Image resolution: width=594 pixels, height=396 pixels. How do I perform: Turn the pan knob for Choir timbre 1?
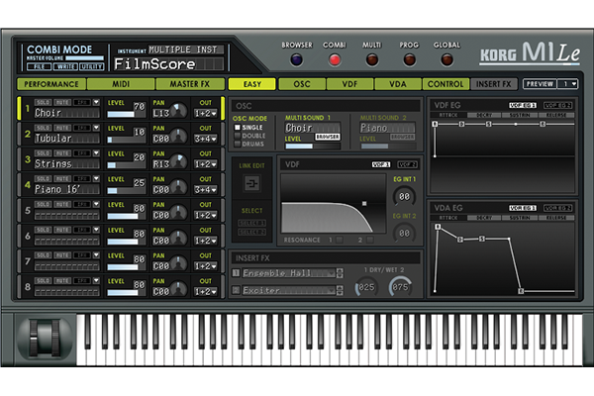179,111
